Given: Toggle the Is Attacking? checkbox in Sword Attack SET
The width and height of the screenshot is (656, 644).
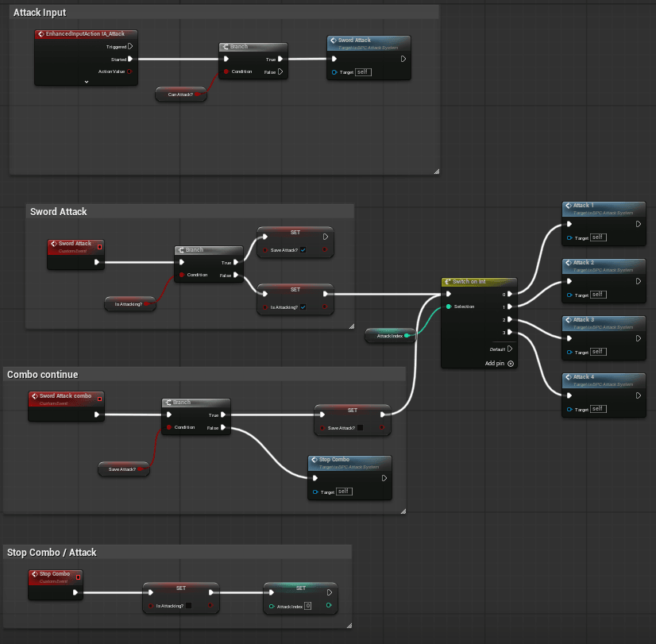Looking at the screenshot, I should 303,307.
